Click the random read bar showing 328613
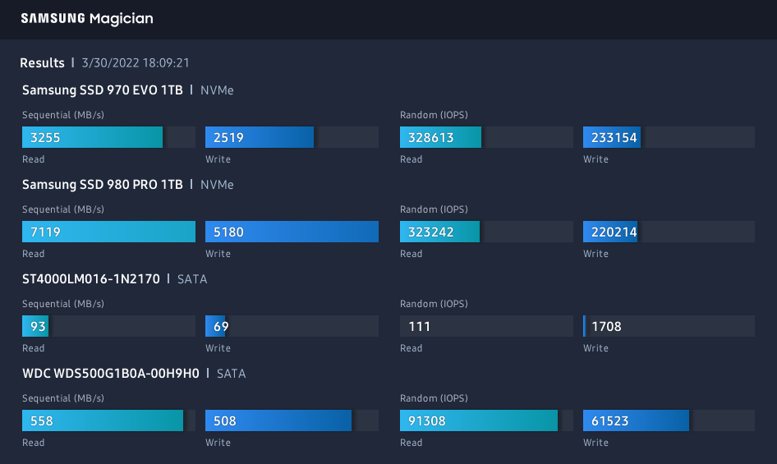This screenshot has height=464, width=777. [x=440, y=137]
